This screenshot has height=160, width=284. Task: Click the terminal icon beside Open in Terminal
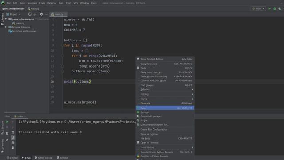pos(138,142)
